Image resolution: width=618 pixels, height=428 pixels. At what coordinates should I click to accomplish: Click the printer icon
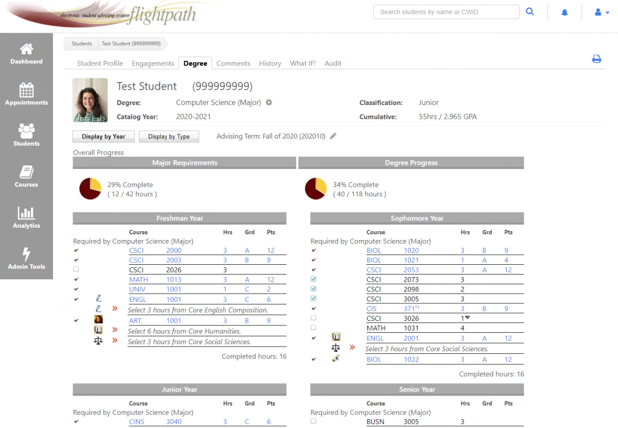596,59
